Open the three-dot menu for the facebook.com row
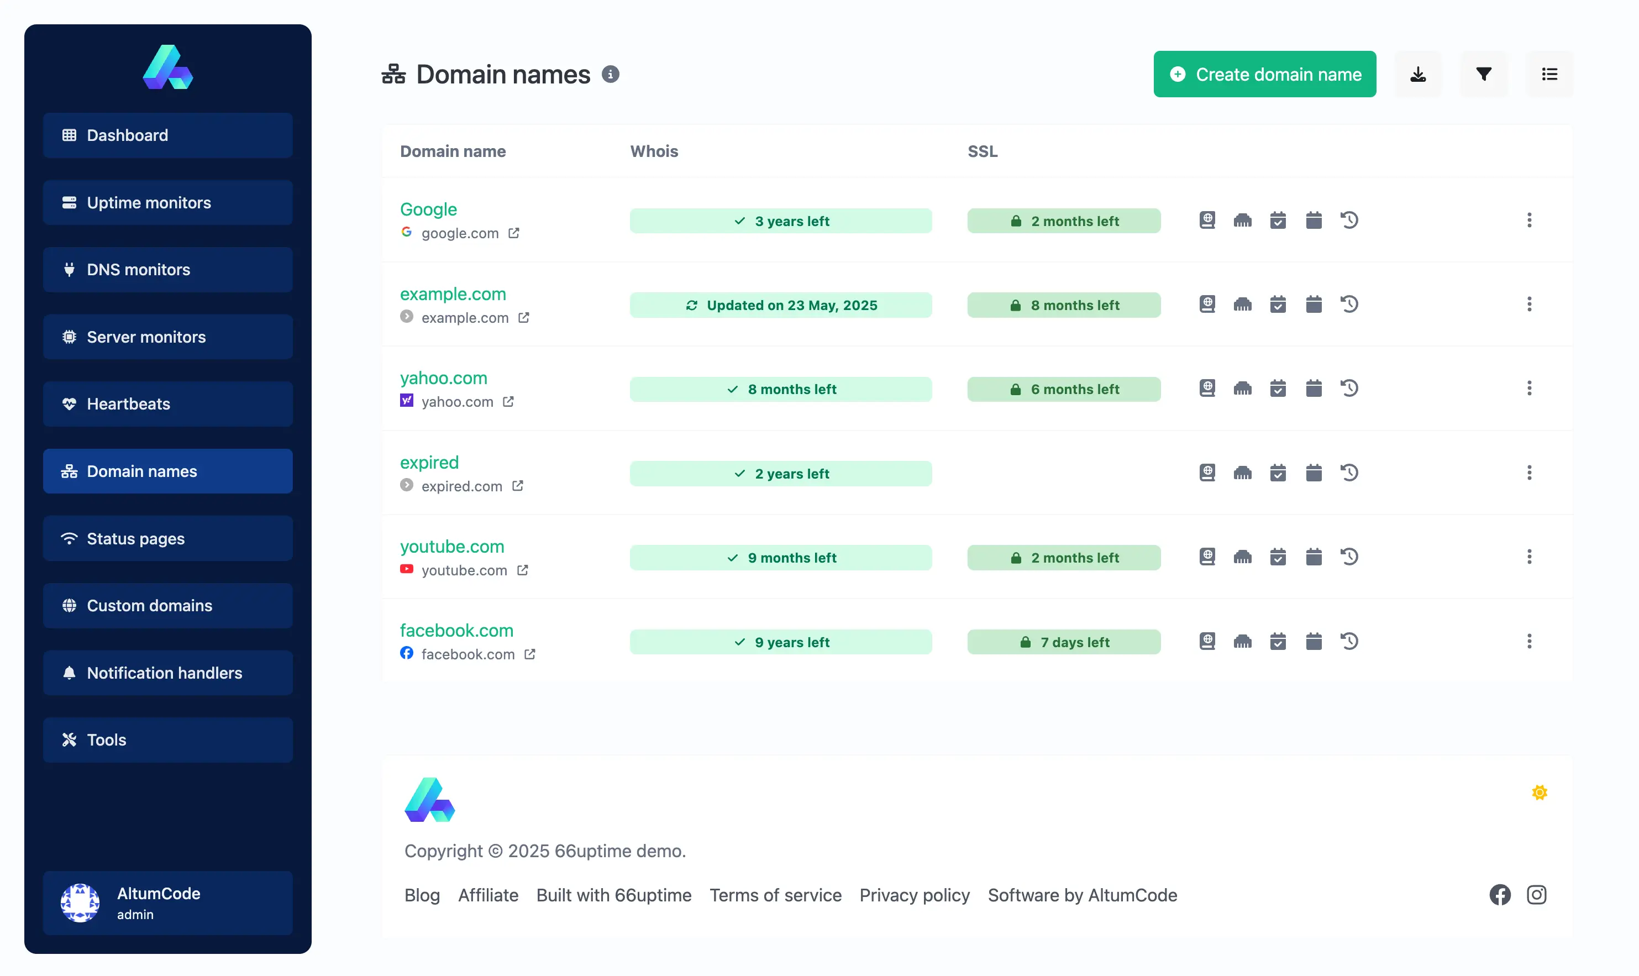 [1528, 641]
